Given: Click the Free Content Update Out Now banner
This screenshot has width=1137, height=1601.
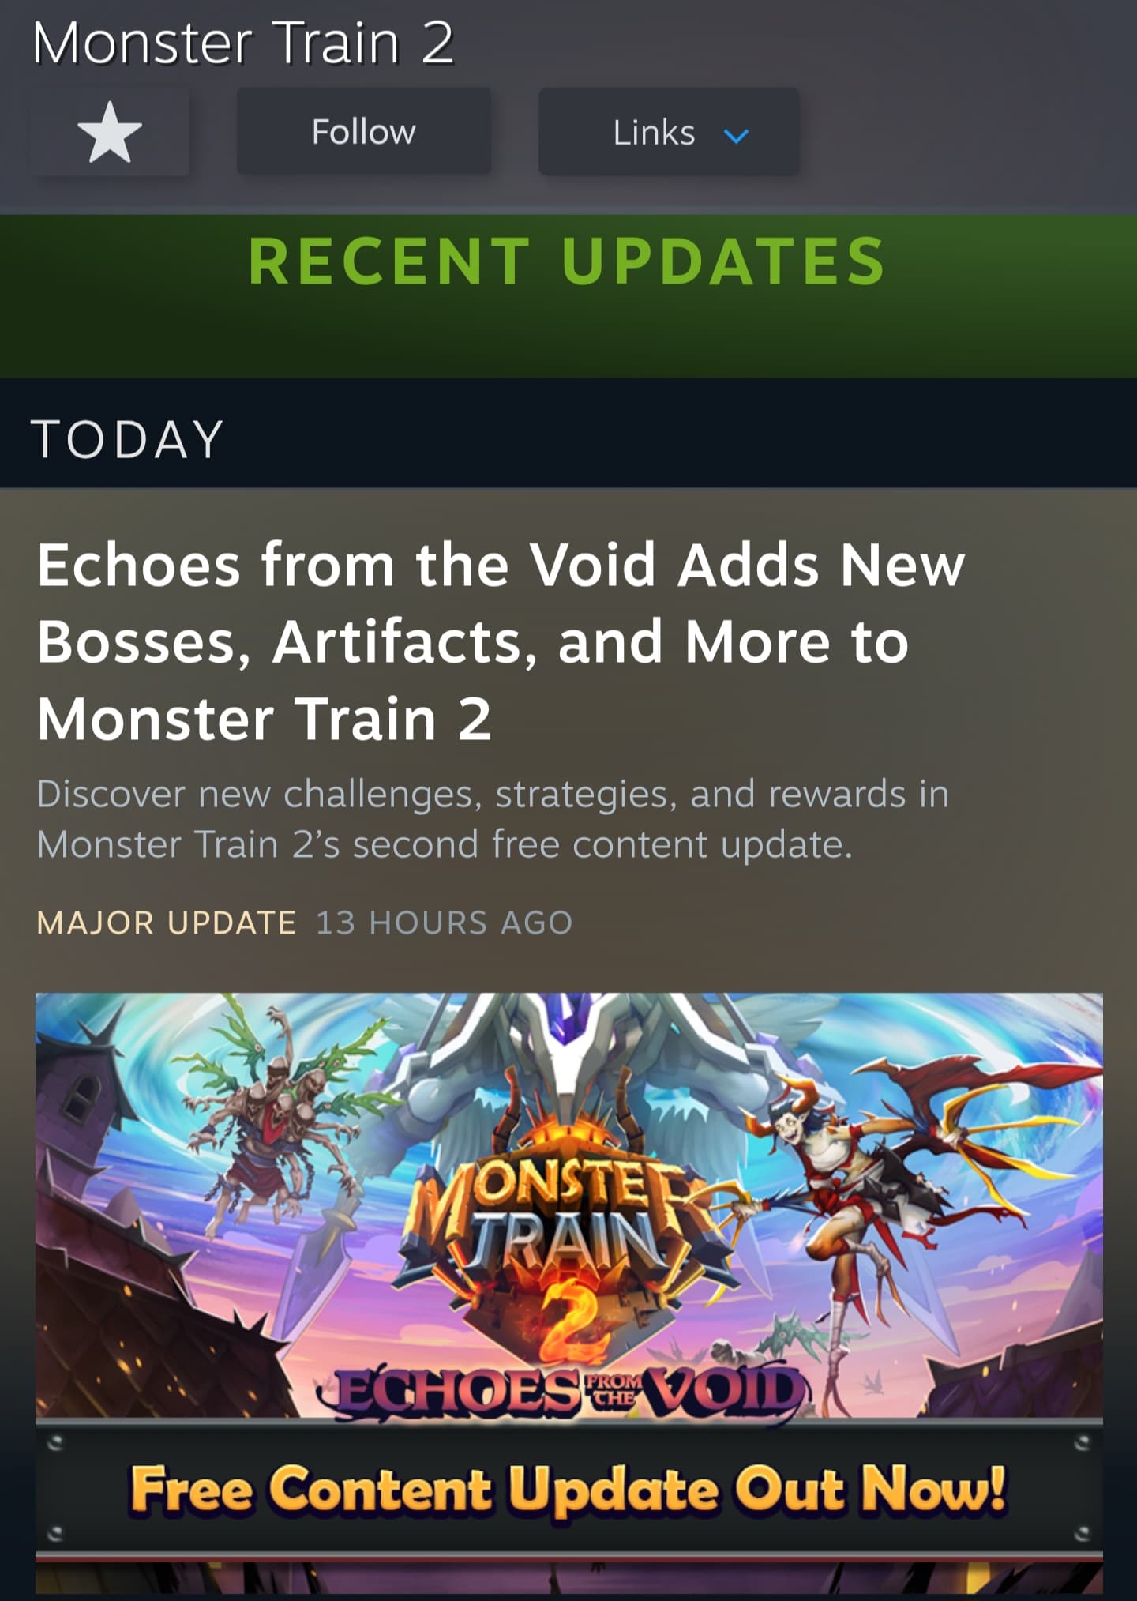Looking at the screenshot, I should (x=568, y=1490).
